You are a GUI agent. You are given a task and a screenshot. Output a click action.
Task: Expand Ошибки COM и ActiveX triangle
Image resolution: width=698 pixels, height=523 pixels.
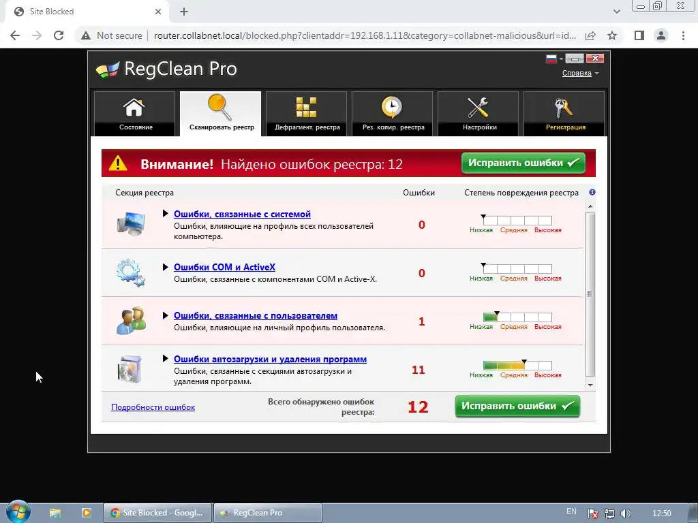pyautogui.click(x=165, y=267)
